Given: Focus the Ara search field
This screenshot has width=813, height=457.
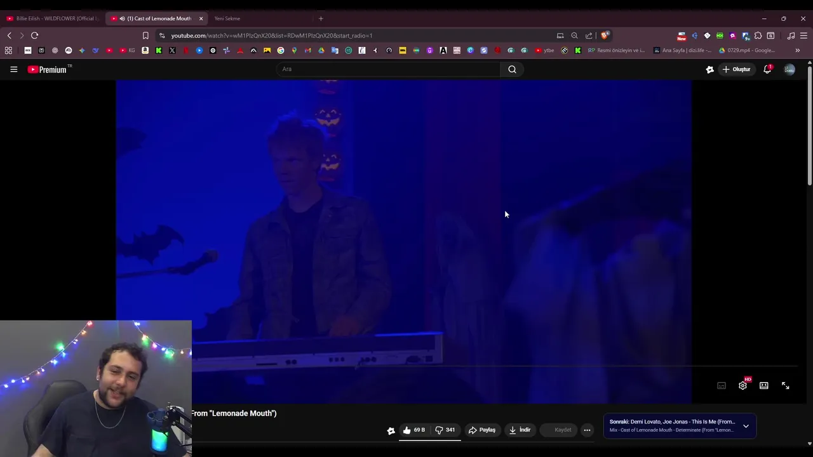Looking at the screenshot, I should (389, 69).
